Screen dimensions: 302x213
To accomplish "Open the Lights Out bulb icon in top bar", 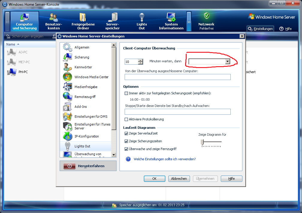I will point(142,17).
